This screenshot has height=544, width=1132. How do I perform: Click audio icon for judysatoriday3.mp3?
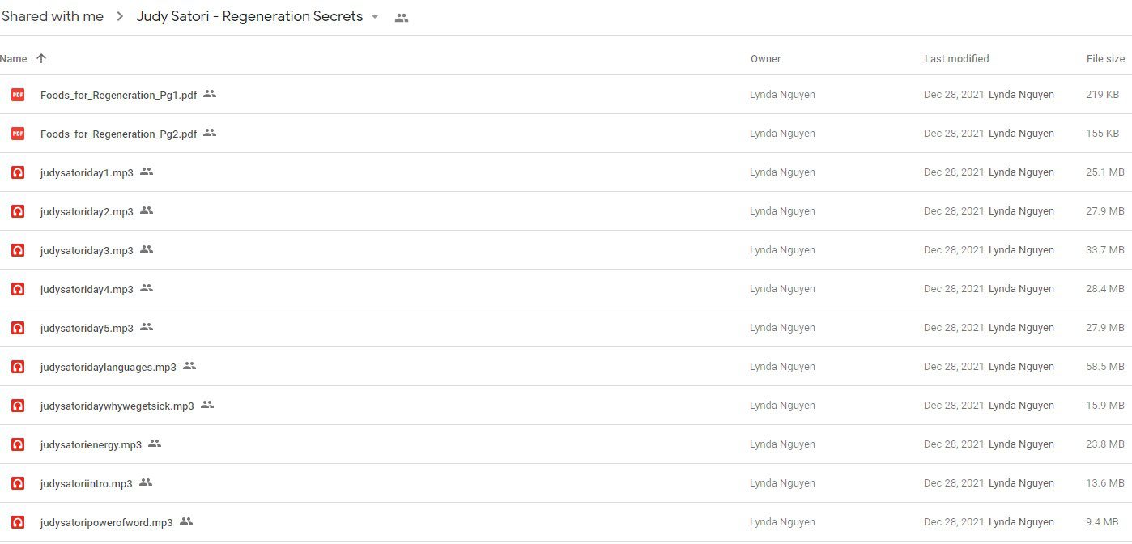(x=18, y=250)
